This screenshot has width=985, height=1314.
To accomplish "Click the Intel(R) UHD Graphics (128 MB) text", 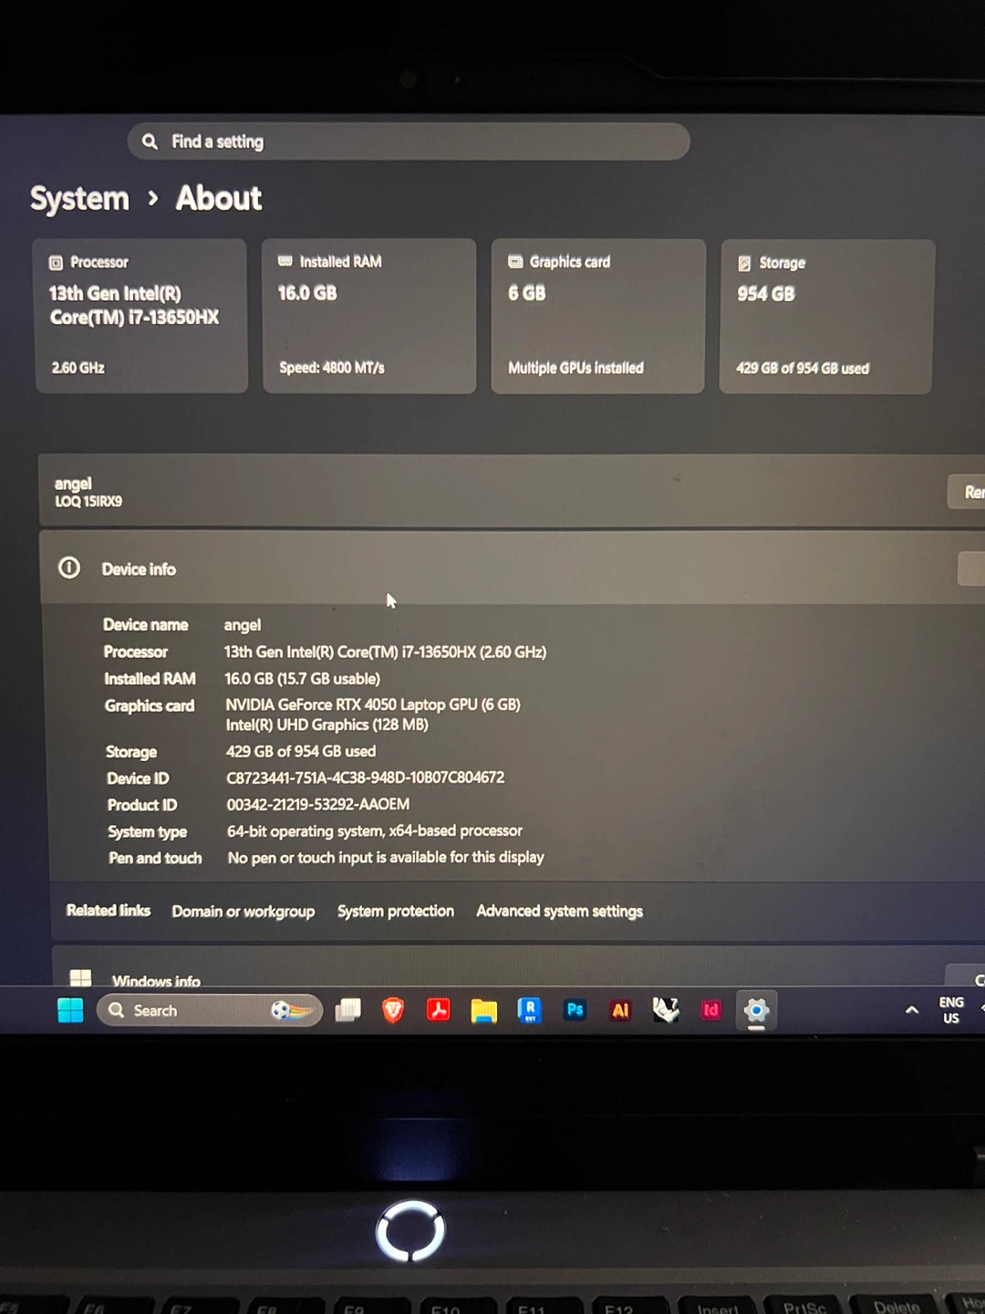I will point(327,725).
